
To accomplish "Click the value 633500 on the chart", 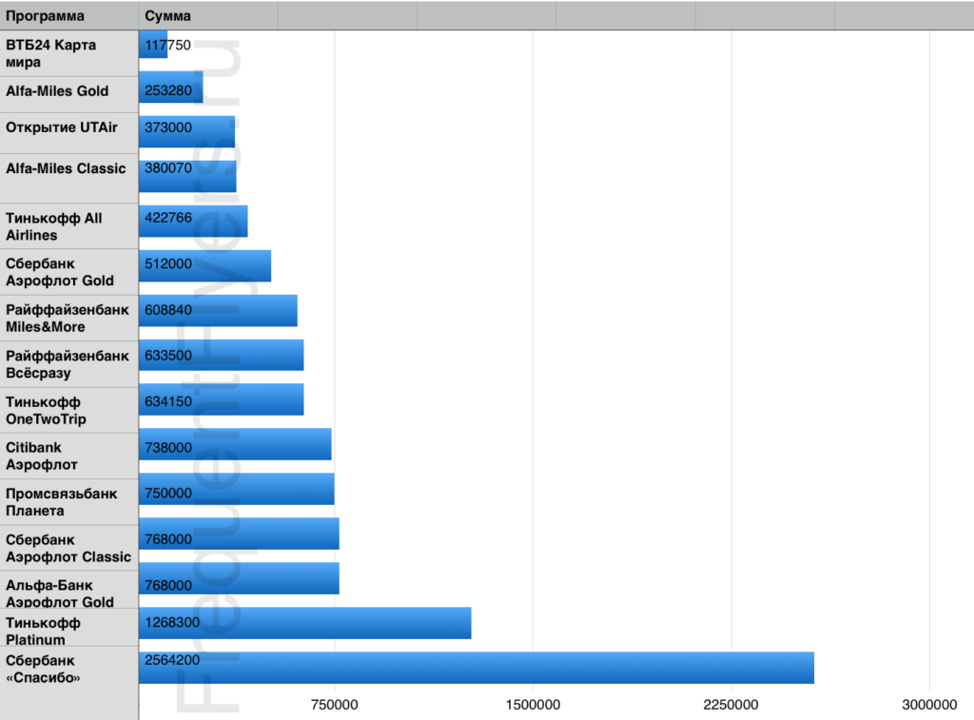I will click(x=168, y=356).
